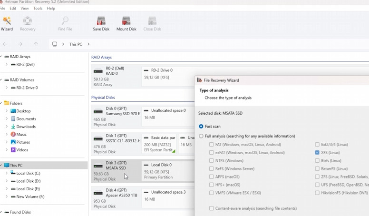
Task: Select Disk 0 Samsung SSD 970 drive icon
Action: coord(98,111)
